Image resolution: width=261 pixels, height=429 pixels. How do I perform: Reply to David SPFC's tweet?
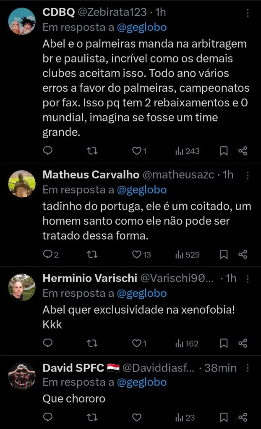pyautogui.click(x=48, y=417)
